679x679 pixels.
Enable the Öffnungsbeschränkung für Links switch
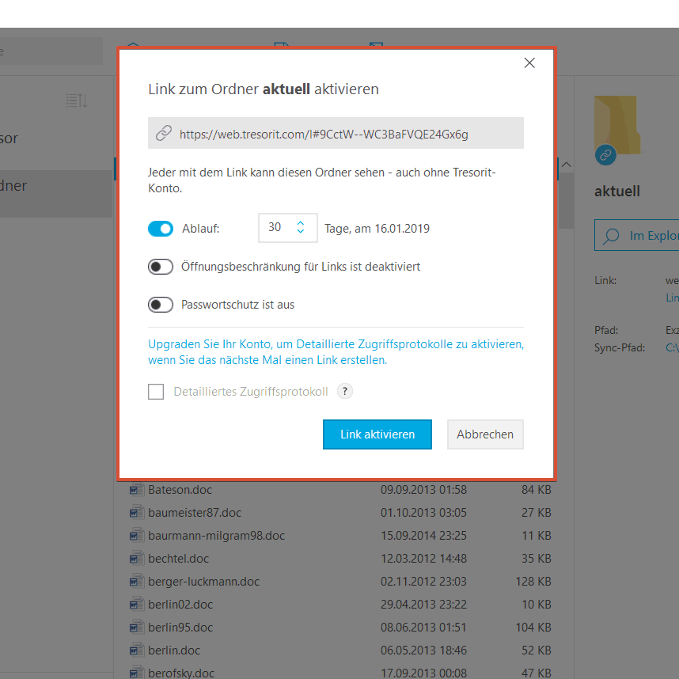pos(160,267)
